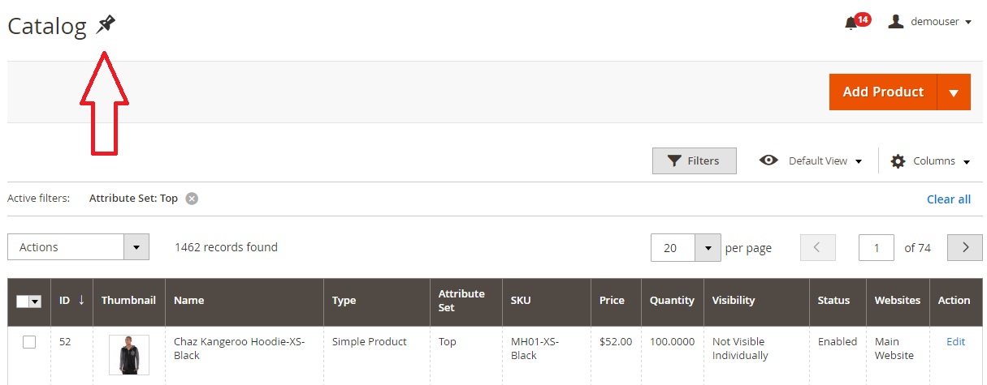The image size is (987, 385).
Task: Open the Actions dropdown
Action: [78, 247]
